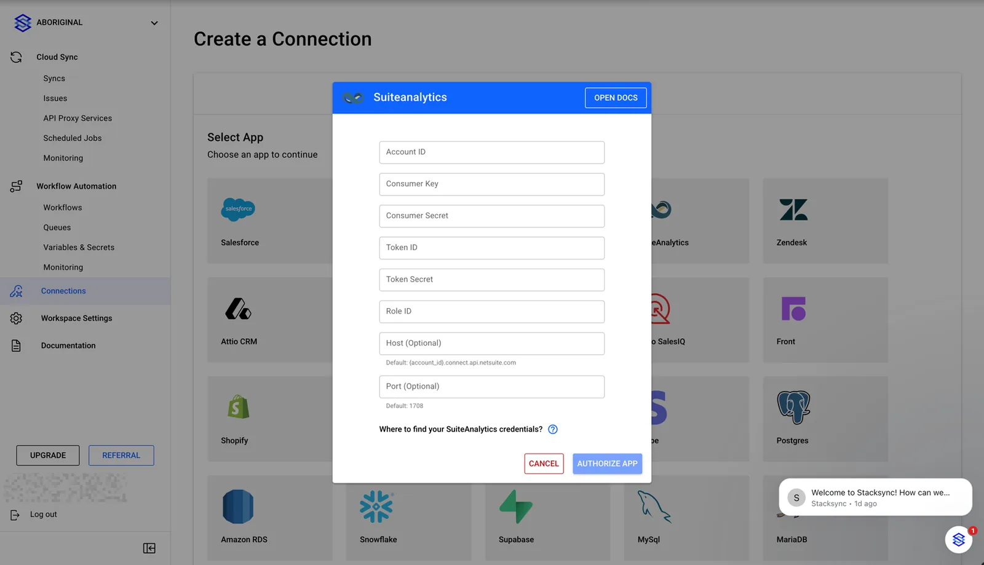Image resolution: width=984 pixels, height=565 pixels.
Task: Click the REFERRAL button
Action: pos(121,456)
